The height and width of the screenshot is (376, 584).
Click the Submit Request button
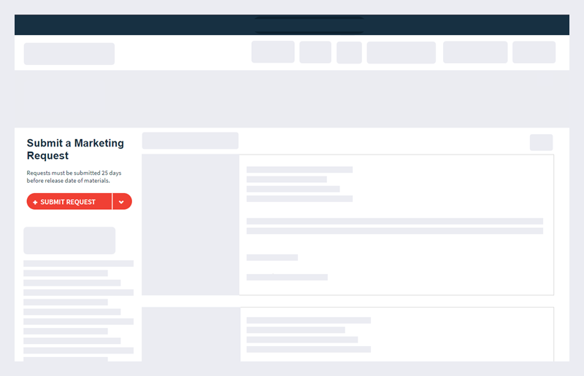(x=69, y=202)
